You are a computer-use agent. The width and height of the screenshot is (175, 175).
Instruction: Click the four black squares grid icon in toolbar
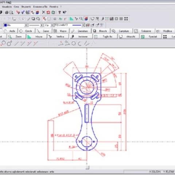(126, 19)
